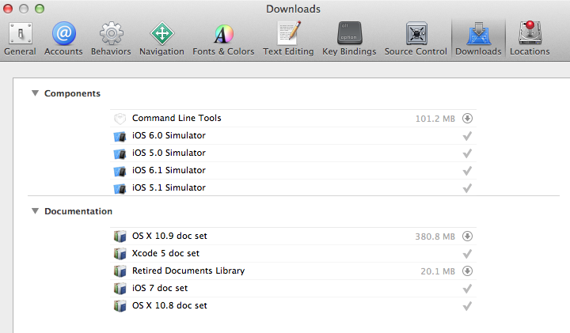Image resolution: width=570 pixels, height=333 pixels.
Task: Collapse the Documentation section triangle
Action: tap(35, 211)
